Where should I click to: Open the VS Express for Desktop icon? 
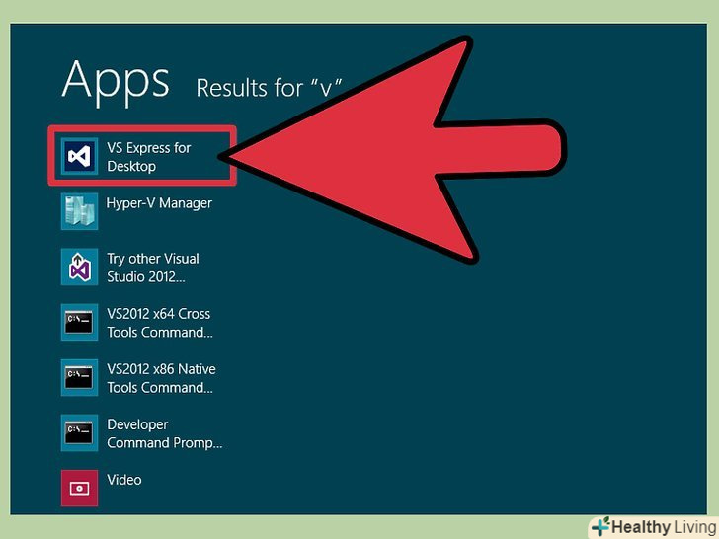click(x=79, y=156)
